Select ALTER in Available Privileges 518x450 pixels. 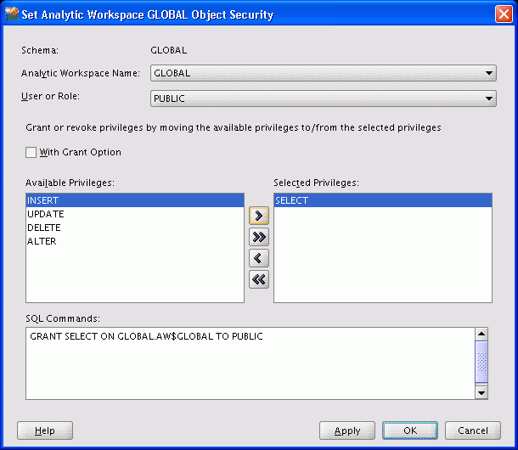[135, 241]
